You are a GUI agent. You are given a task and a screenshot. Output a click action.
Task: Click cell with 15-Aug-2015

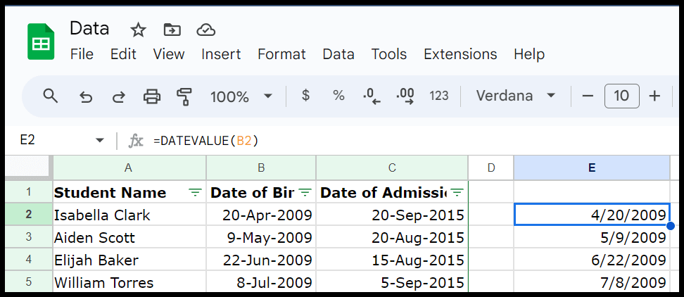(392, 260)
